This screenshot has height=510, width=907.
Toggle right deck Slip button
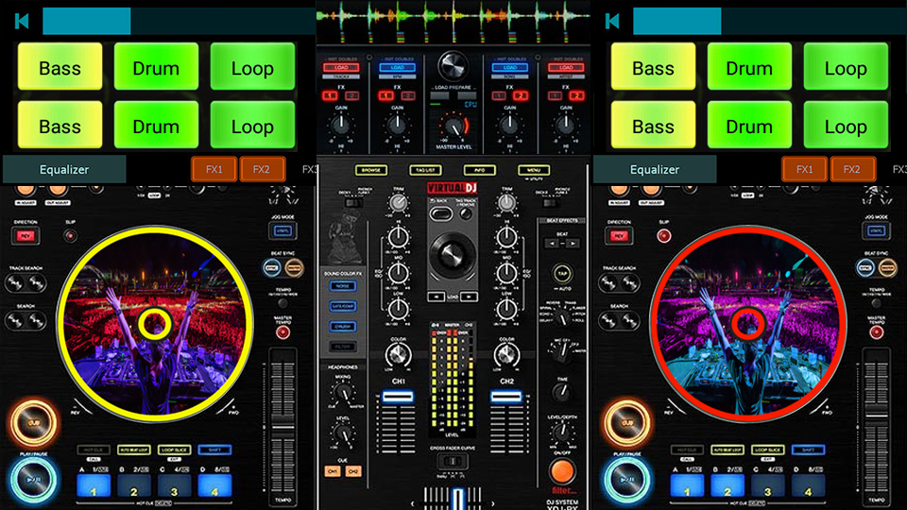(x=664, y=235)
